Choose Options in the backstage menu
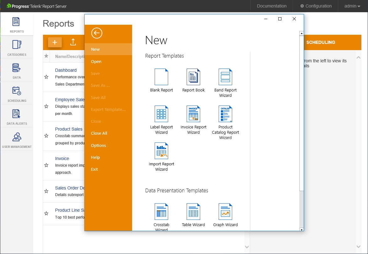 98,145
